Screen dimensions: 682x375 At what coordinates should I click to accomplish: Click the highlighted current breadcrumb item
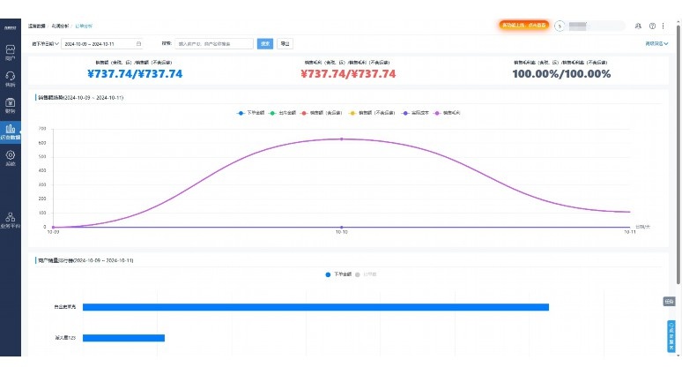pos(84,26)
